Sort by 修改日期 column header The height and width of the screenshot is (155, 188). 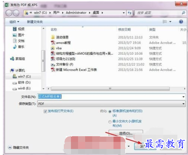coord(125,29)
